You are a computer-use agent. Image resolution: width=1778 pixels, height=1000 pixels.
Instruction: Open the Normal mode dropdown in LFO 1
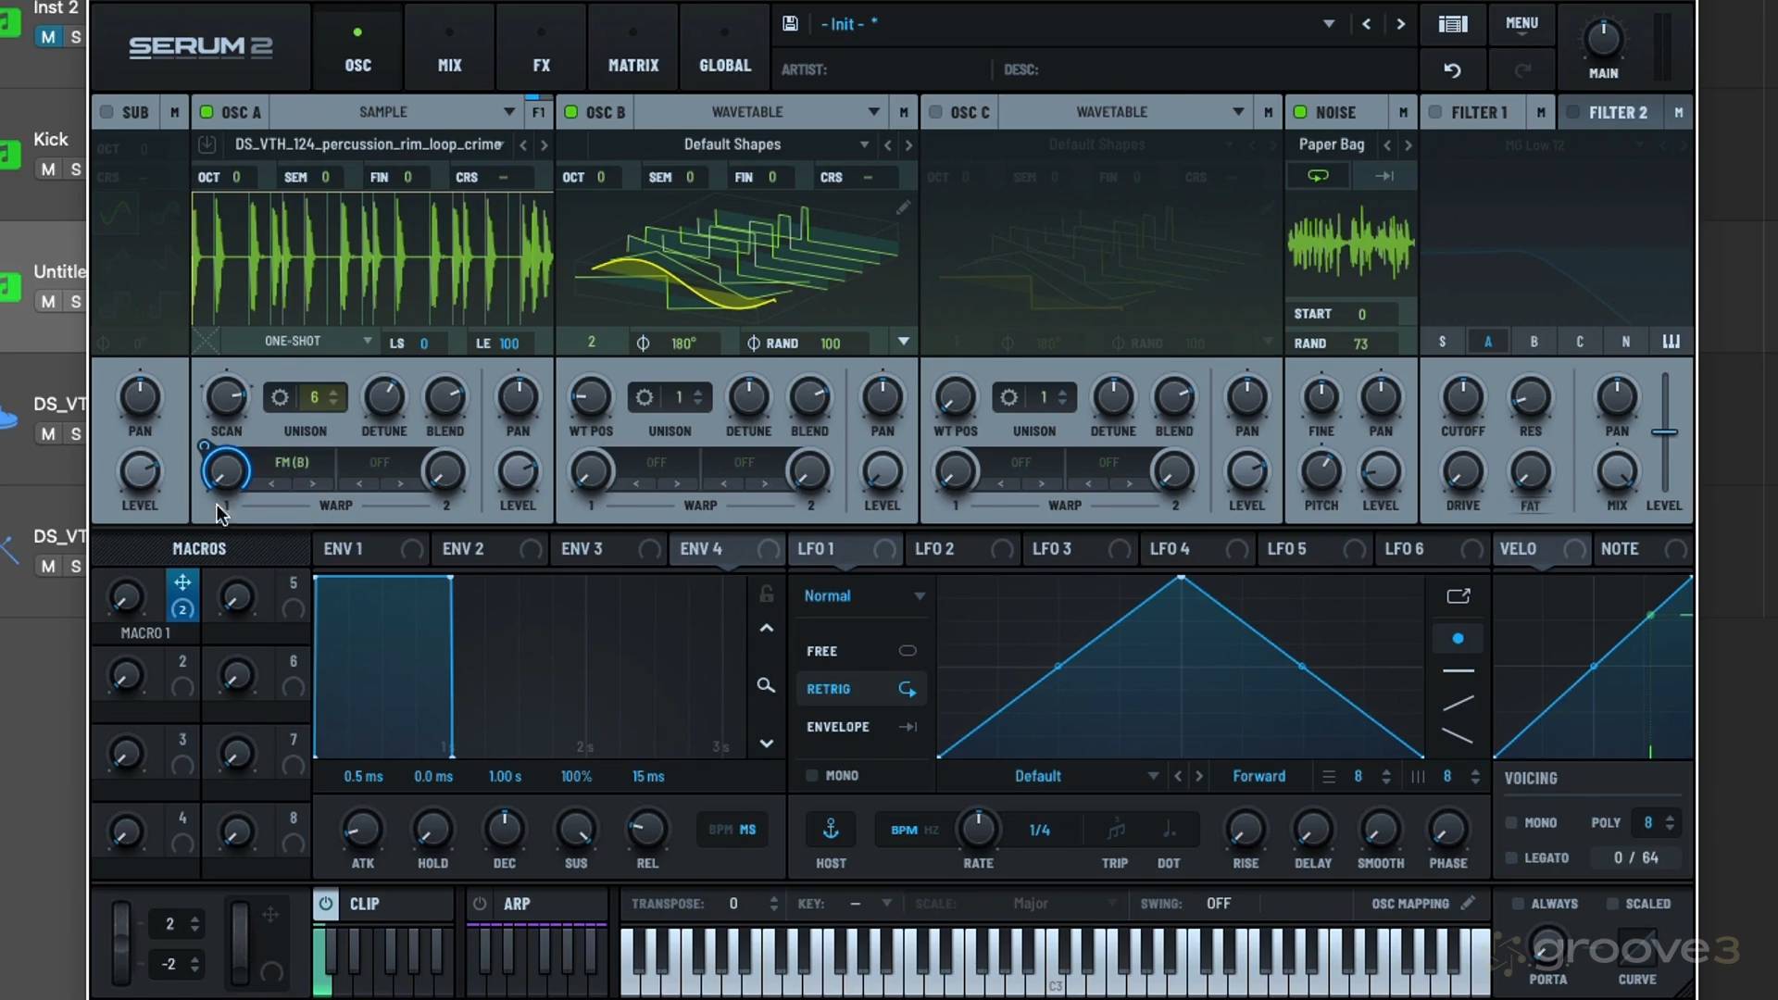tap(863, 595)
